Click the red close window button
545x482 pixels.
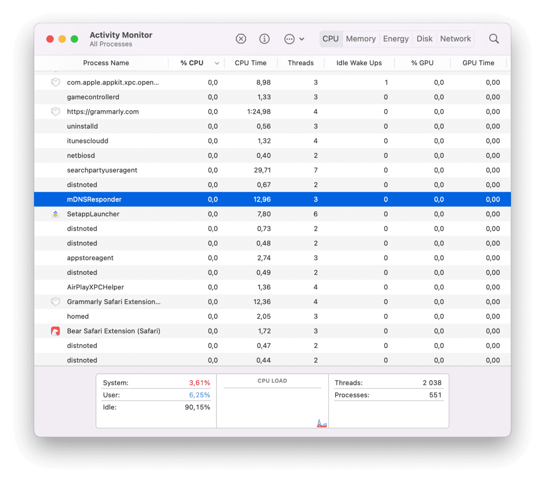tap(50, 39)
